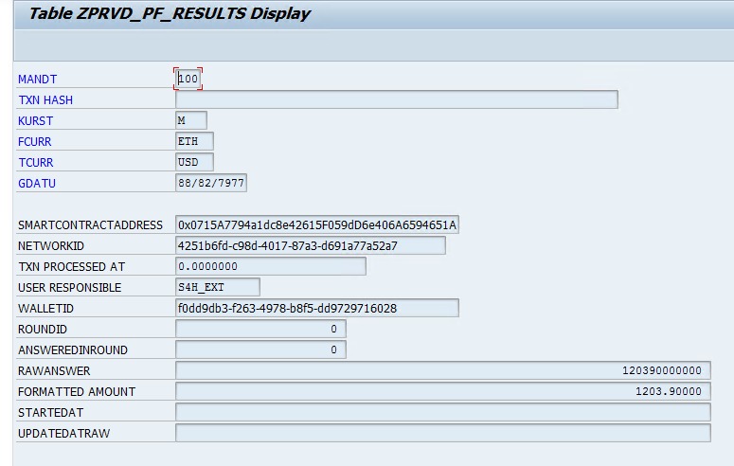Click the ANSWEREDINROUND field showing 0
The height and width of the screenshot is (466, 734).
(x=260, y=349)
